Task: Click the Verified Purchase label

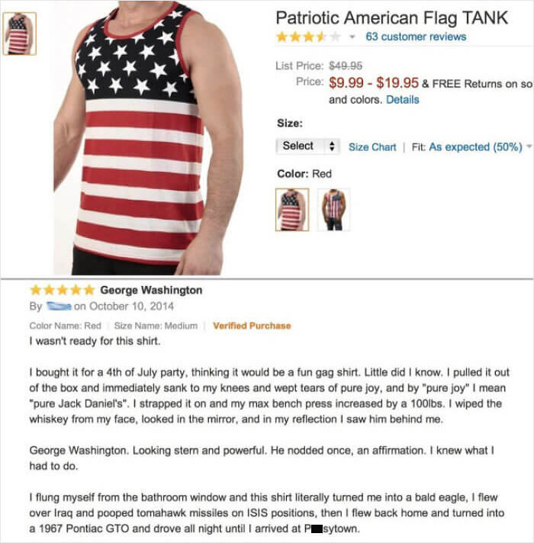Action: click(252, 326)
